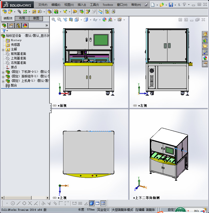209x213 pixels.
Task: Toggle the four view viewport button
Action: [x=103, y=203]
